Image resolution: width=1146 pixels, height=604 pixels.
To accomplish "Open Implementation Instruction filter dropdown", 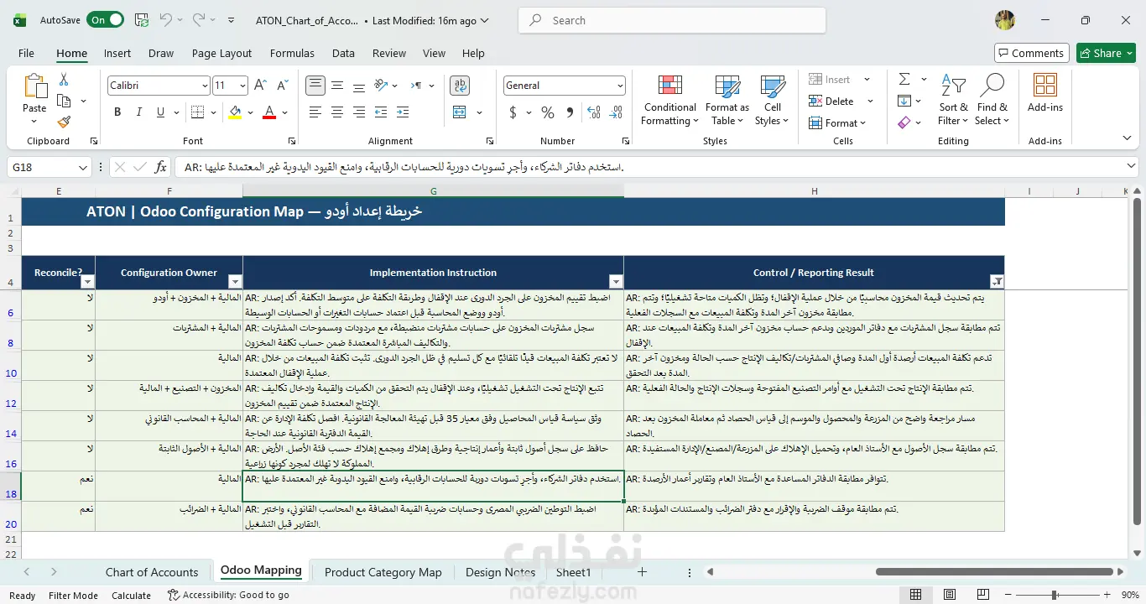I will pyautogui.click(x=616, y=282).
